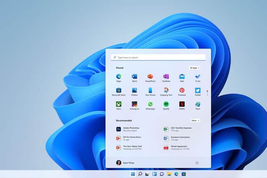Open the Taylor Philips user account
The image size is (267, 178).
pos(125,163)
